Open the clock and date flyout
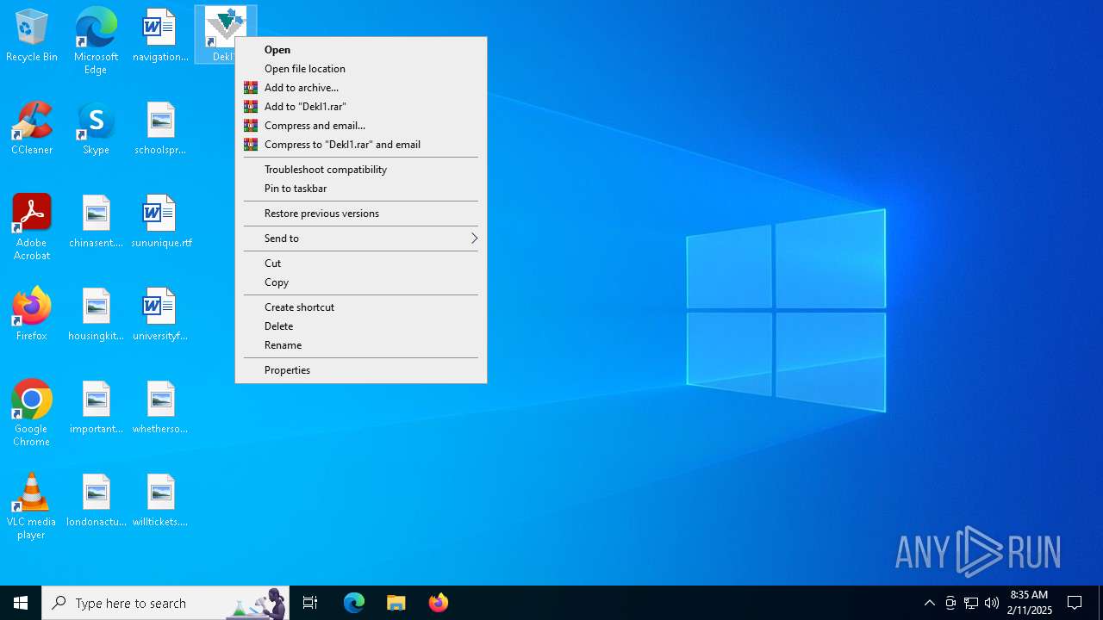The height and width of the screenshot is (620, 1103). tap(1029, 603)
